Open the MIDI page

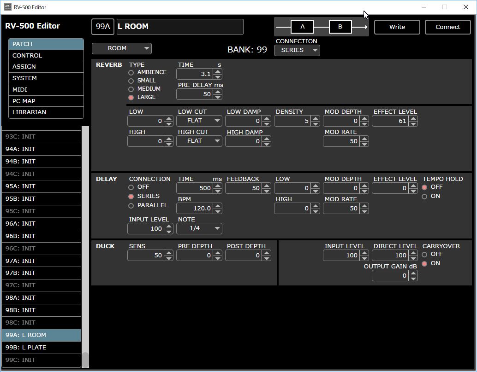click(x=46, y=90)
